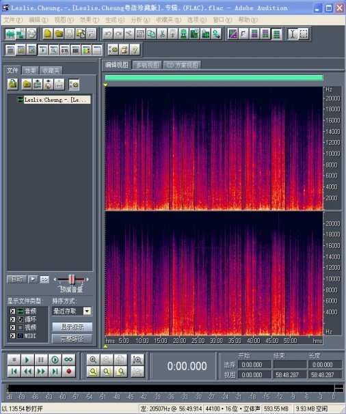Image resolution: width=346 pixels, height=414 pixels.
Task: Click the close files folder icon in the organizer panel
Action: [27, 84]
